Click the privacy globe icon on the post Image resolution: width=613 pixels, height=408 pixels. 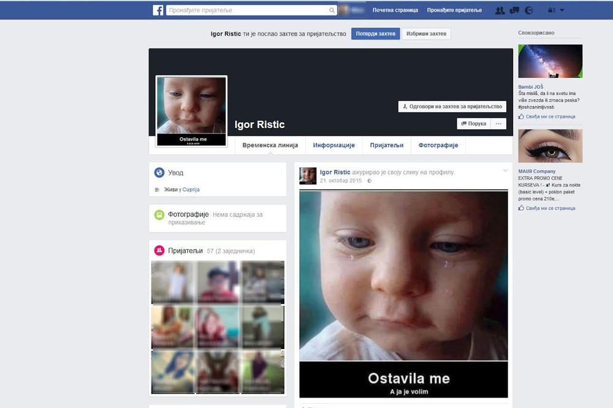click(x=369, y=181)
